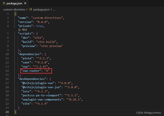The height and width of the screenshot is (116, 164).
Task: Click the "build" script key
Action: [27, 42]
